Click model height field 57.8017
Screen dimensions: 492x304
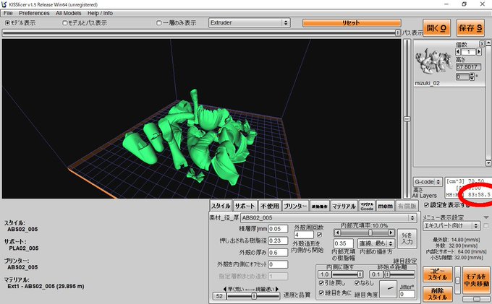468,66
